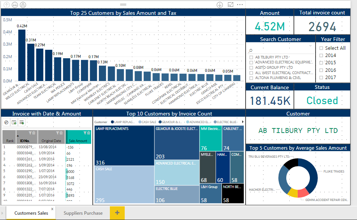357x220 pixels.
Task: Click the filter icon on ID No. column
Action: pos(30,133)
